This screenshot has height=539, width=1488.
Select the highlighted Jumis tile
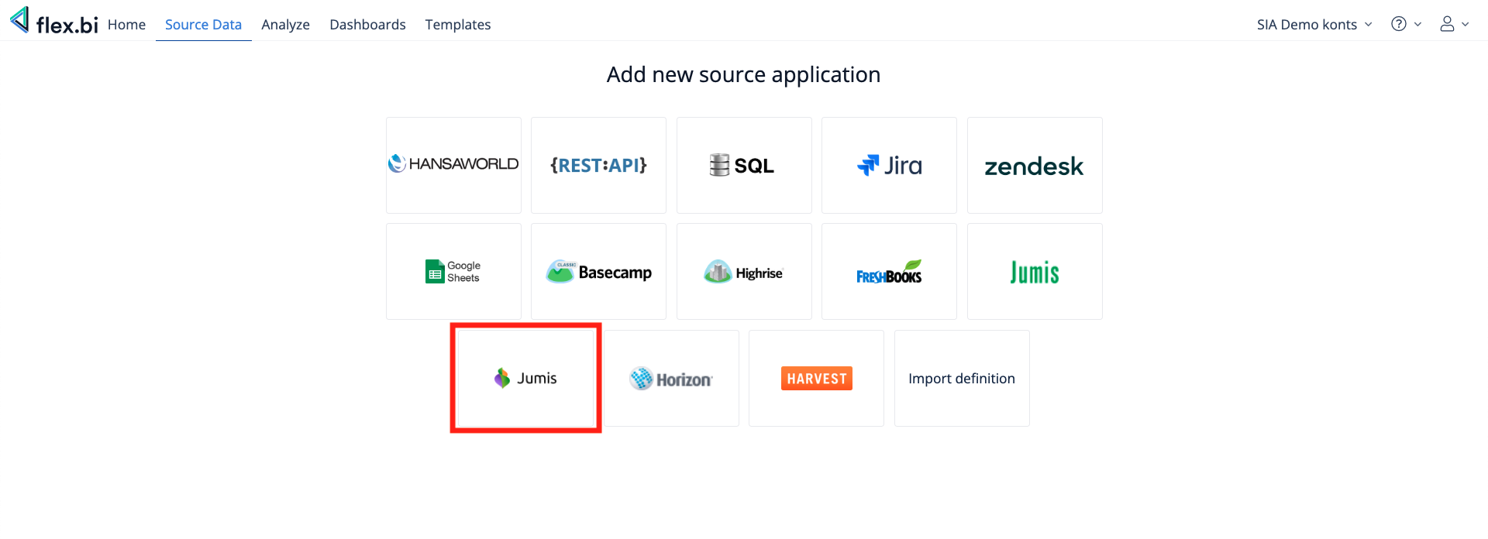pos(525,378)
